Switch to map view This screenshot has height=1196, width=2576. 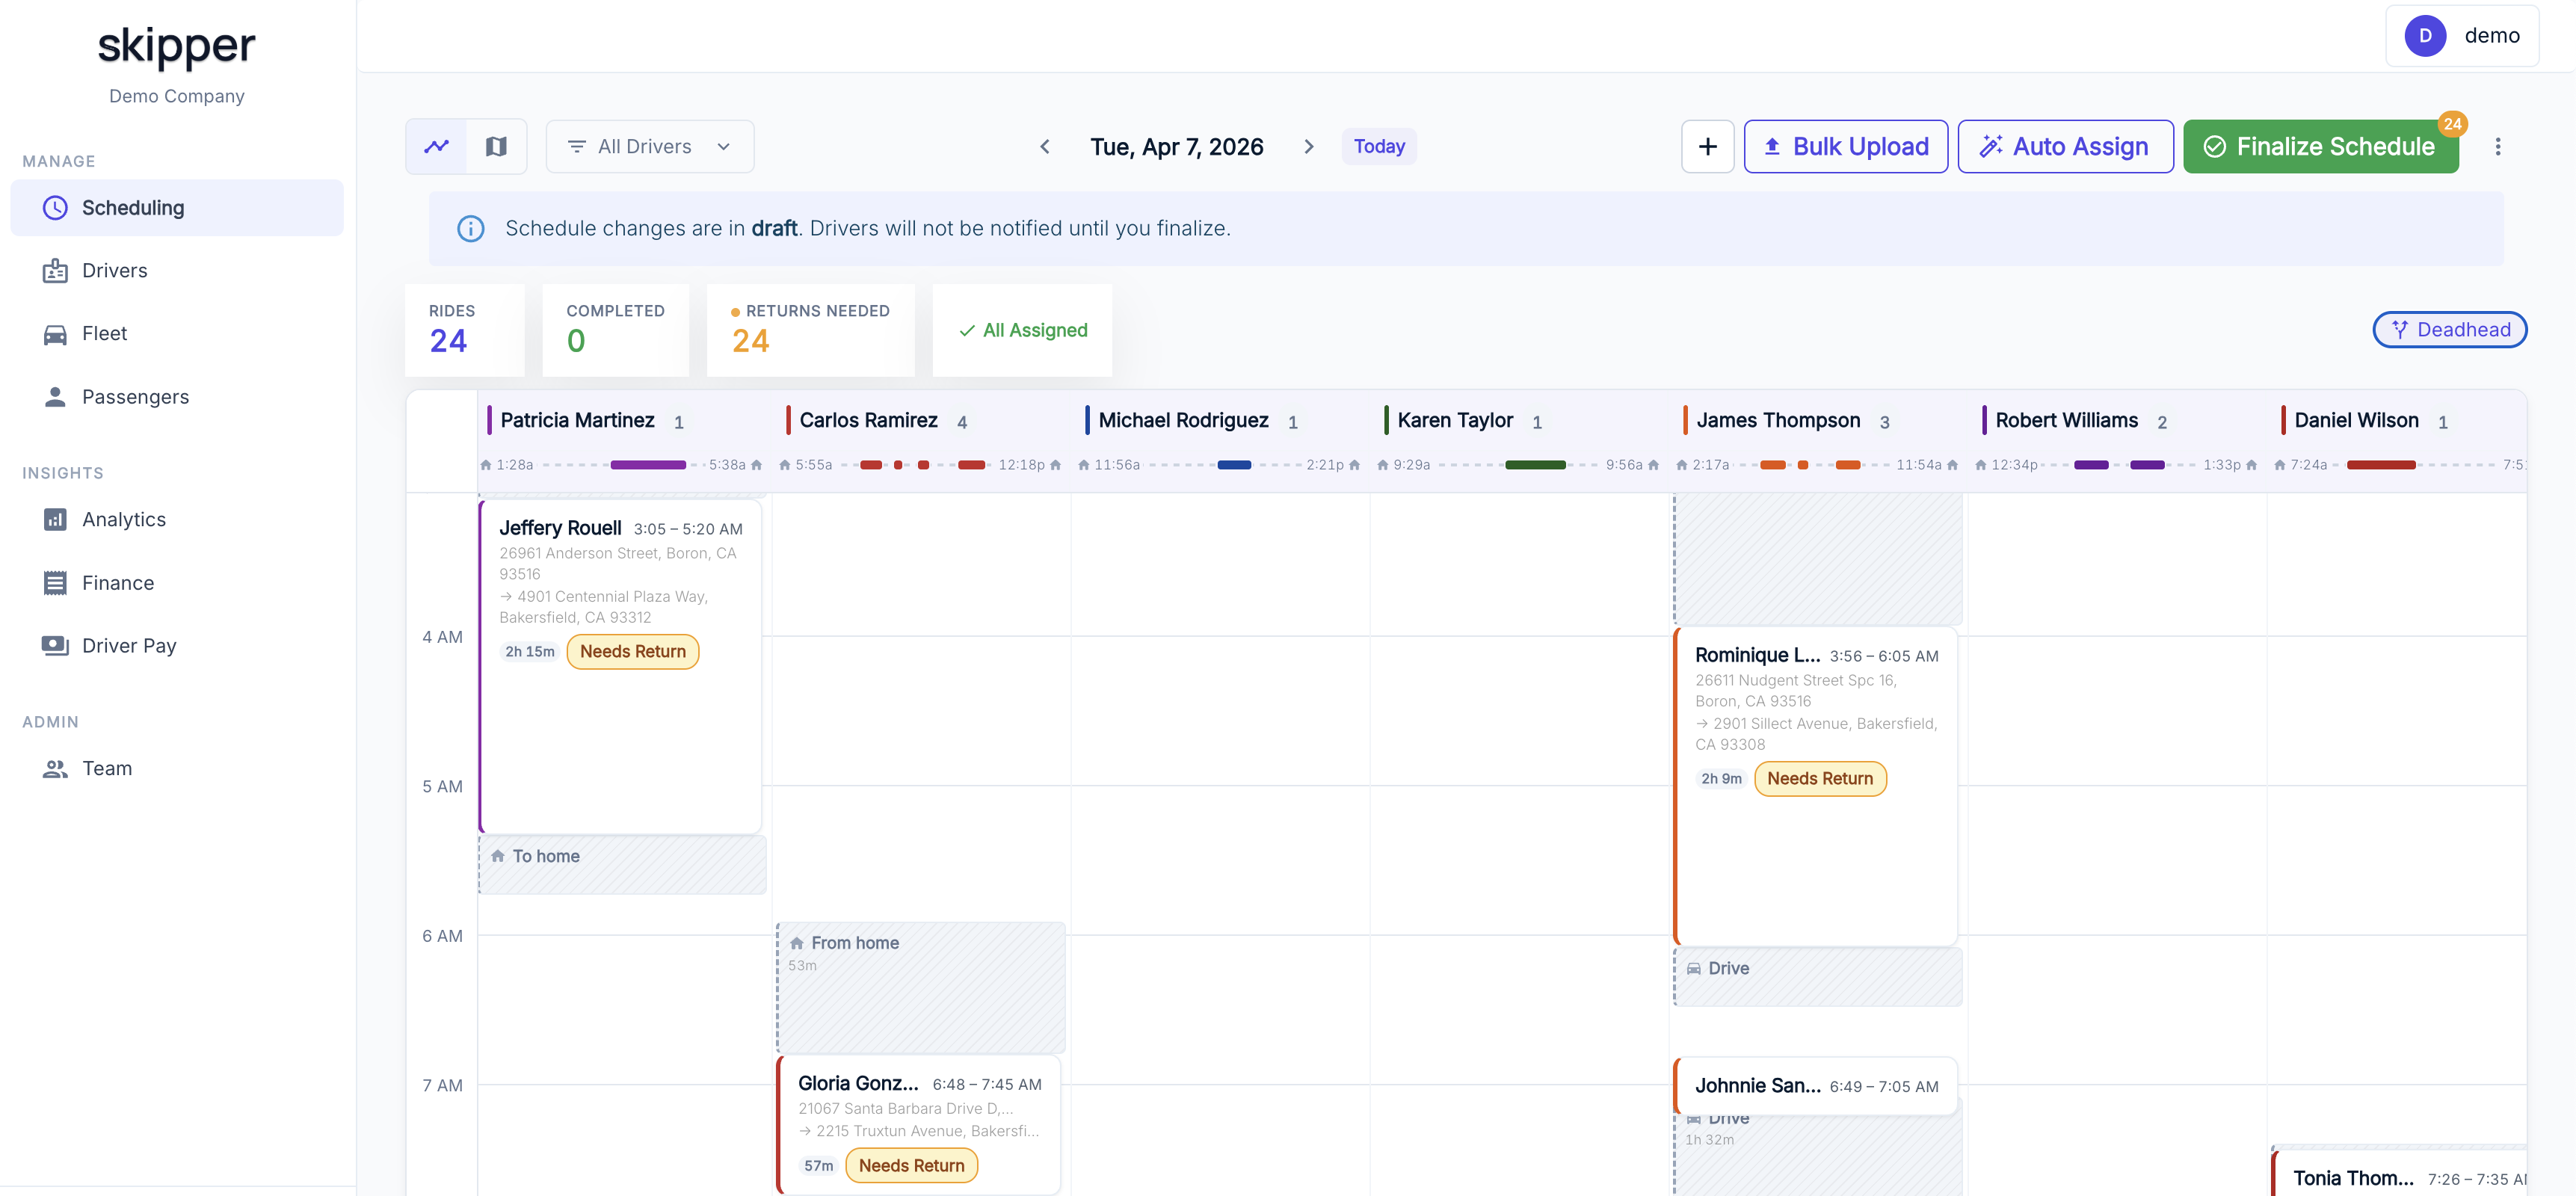(x=496, y=147)
